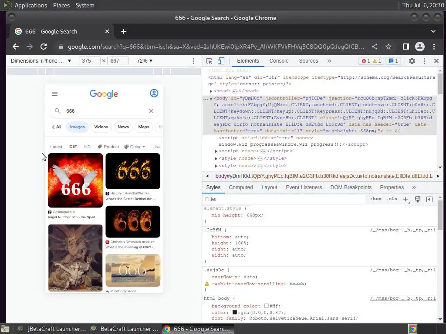
Task: Filter images by GIF
Action: point(73,147)
